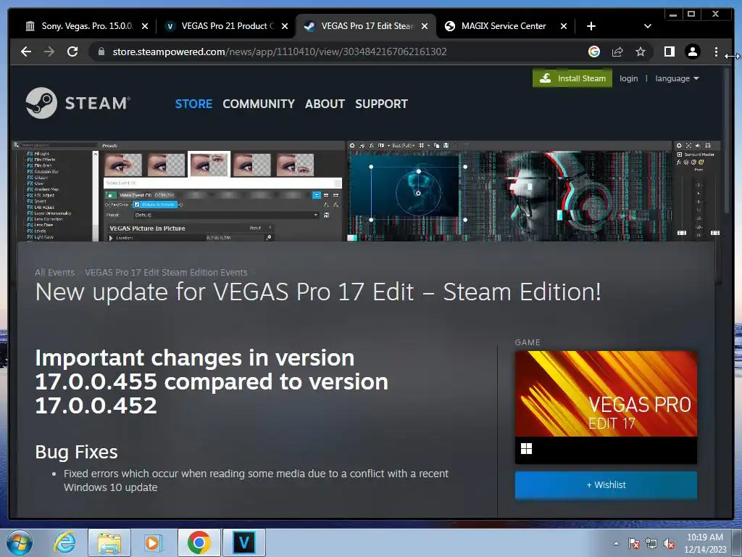This screenshot has width=742, height=557.
Task: Open VEGAS Pro 17 Edit Steam Edition Events link
Action: coord(166,273)
